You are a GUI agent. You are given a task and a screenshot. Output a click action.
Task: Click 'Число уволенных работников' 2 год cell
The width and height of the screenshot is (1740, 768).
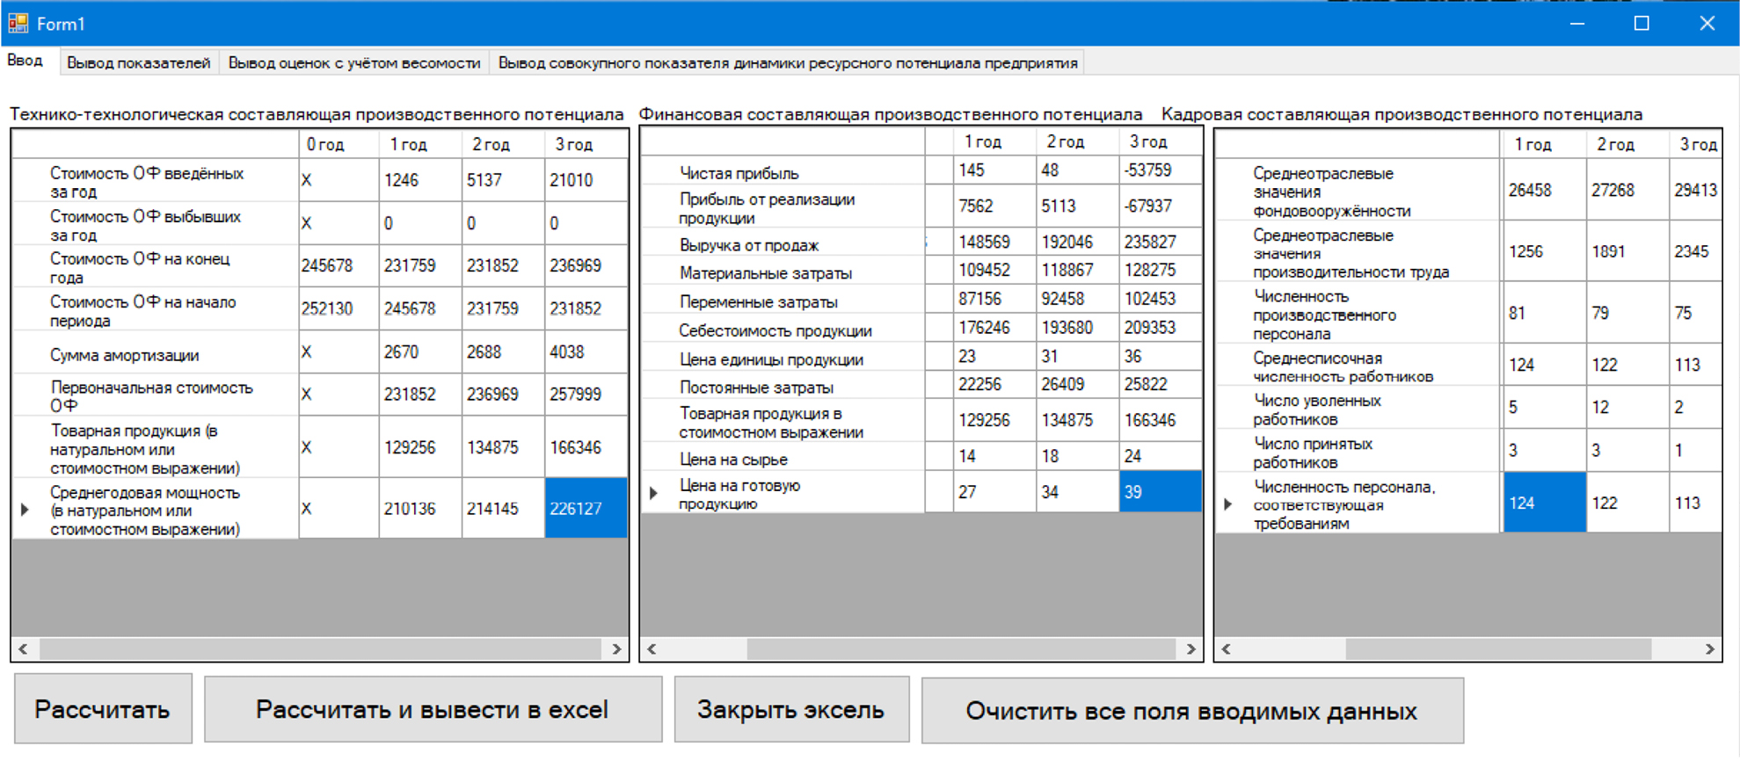pos(1627,408)
